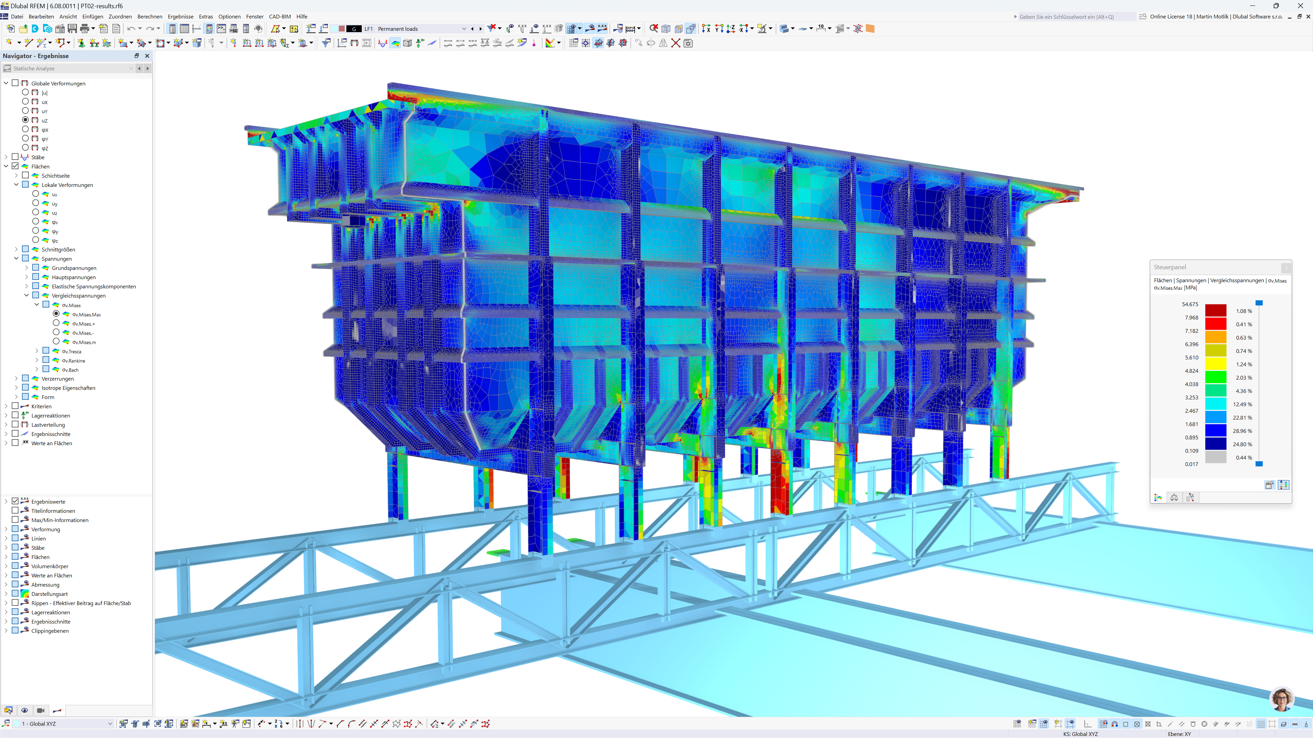1313x738 pixels.
Task: Select σv,Mises,+ stress radio button
Action: coord(56,323)
